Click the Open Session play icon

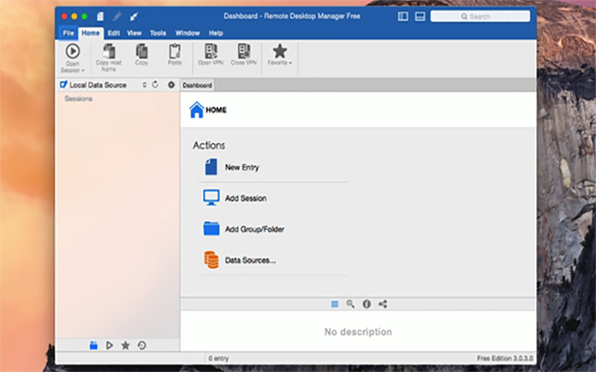pos(72,51)
